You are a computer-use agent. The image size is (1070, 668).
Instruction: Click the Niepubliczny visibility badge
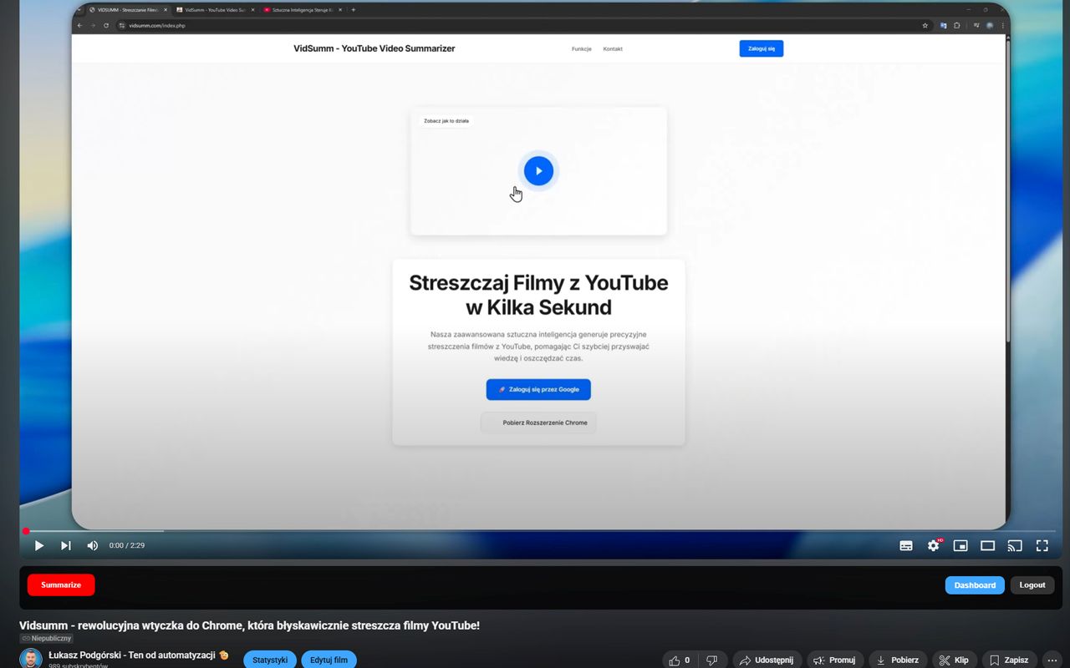tap(47, 638)
